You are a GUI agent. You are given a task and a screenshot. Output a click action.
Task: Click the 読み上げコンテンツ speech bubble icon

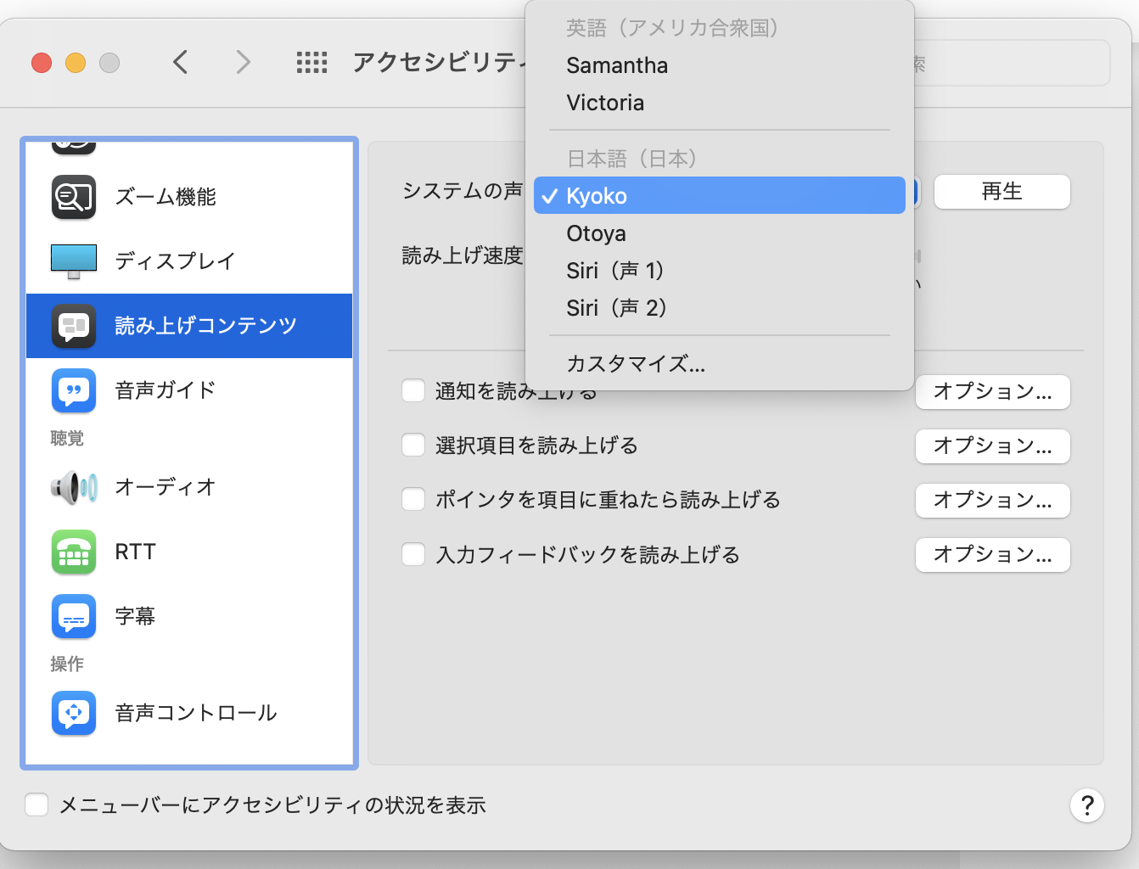click(74, 326)
